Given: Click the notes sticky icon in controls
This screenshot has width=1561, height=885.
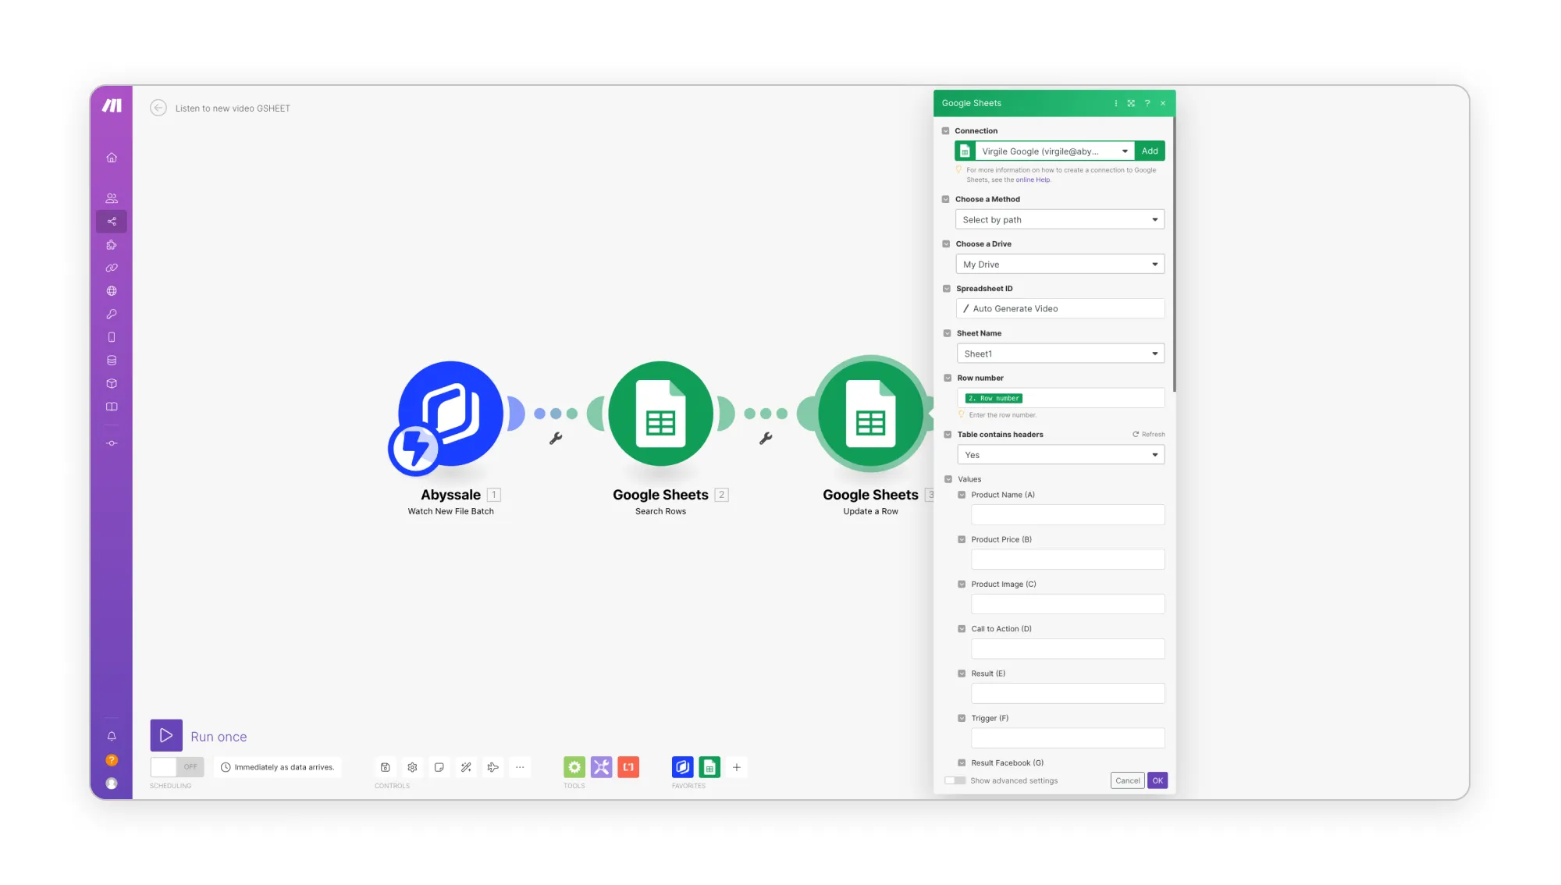Looking at the screenshot, I should [x=439, y=767].
